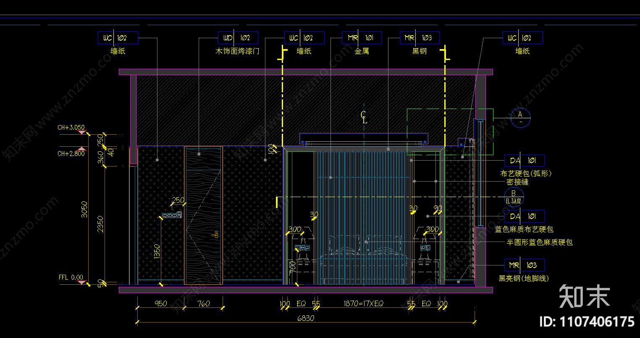Screen dimensions: 640x338
Task: Select the MR 101 material tag
Action: tap(362, 38)
